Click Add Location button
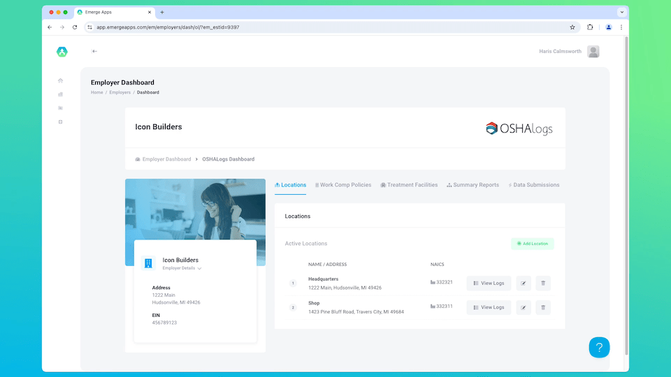 533,244
